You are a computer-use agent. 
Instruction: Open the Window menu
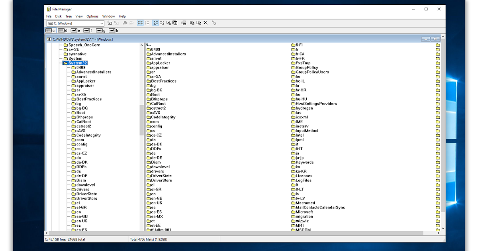109,16
